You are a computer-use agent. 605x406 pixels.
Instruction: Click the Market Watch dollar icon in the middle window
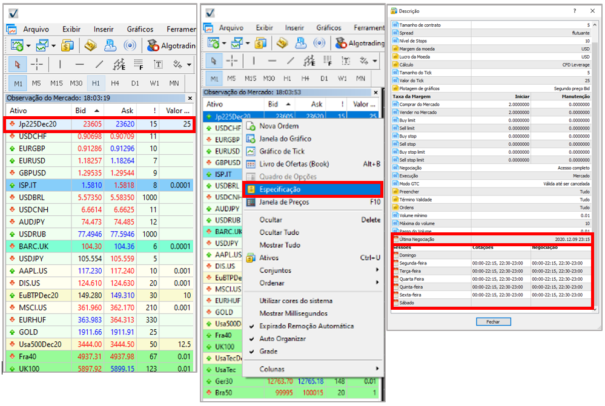point(260,43)
